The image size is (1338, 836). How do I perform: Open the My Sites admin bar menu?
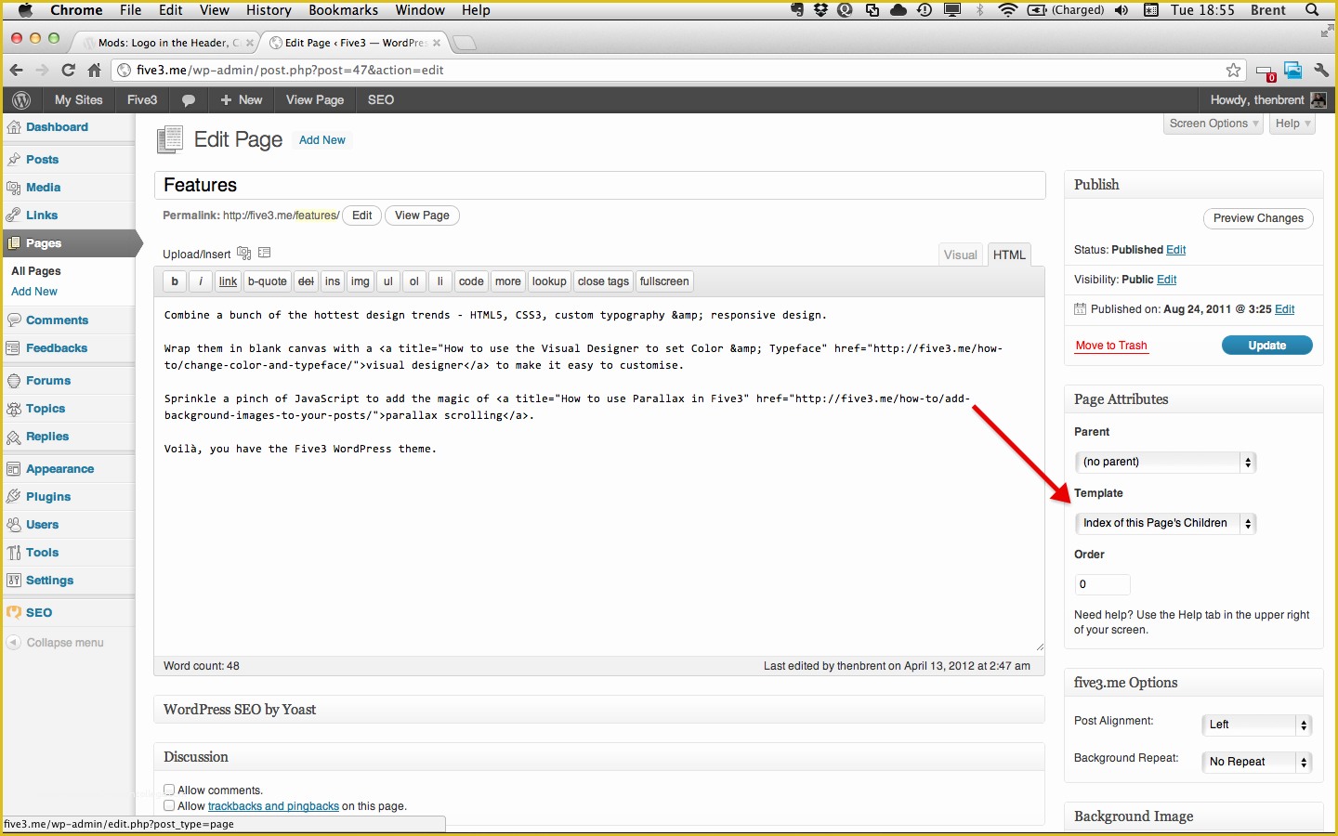[x=78, y=100]
